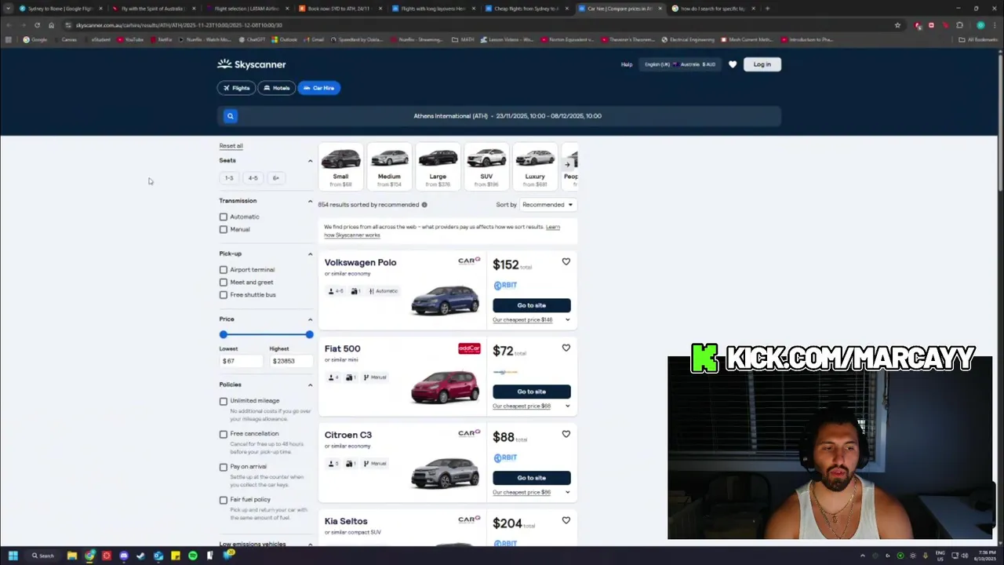Filter by Small car category

(340, 166)
